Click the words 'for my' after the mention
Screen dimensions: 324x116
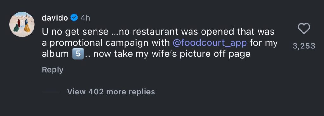(x=264, y=43)
